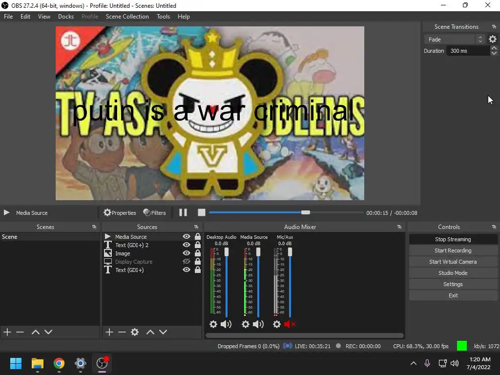Show the Display Capture source

coord(186,262)
